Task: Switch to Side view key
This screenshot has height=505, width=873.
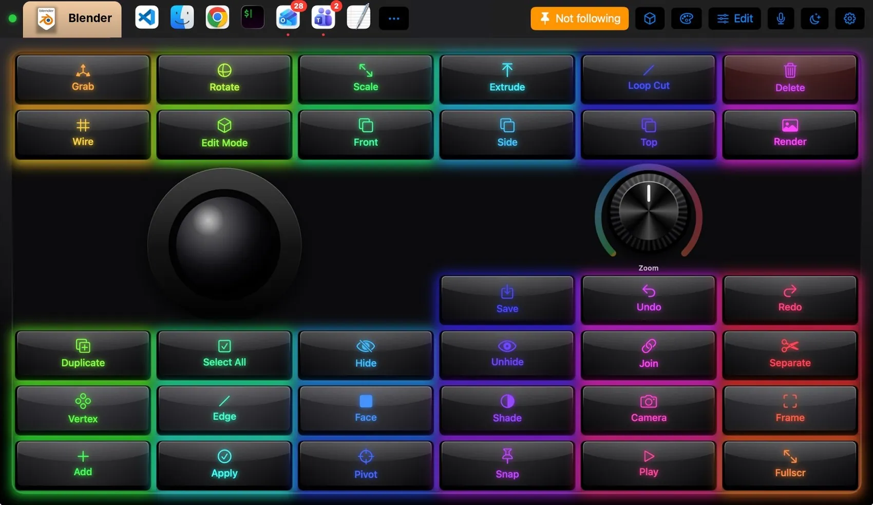Action: (507, 134)
